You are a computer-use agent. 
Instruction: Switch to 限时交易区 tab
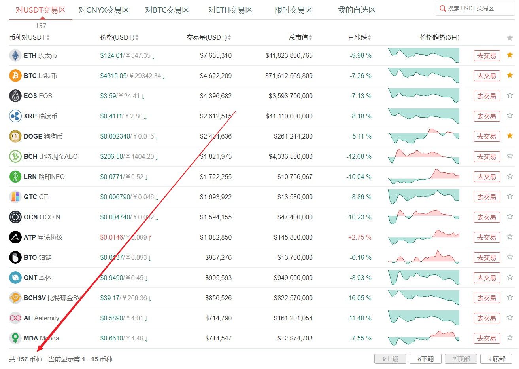tap(293, 10)
